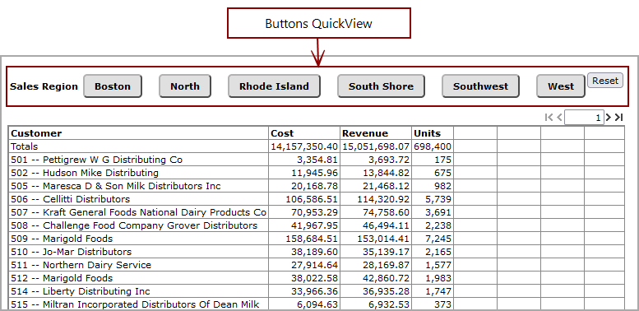Image resolution: width=639 pixels, height=311 pixels.
Task: Select total cost 14,157,350.40 cell
Action: tap(304, 146)
